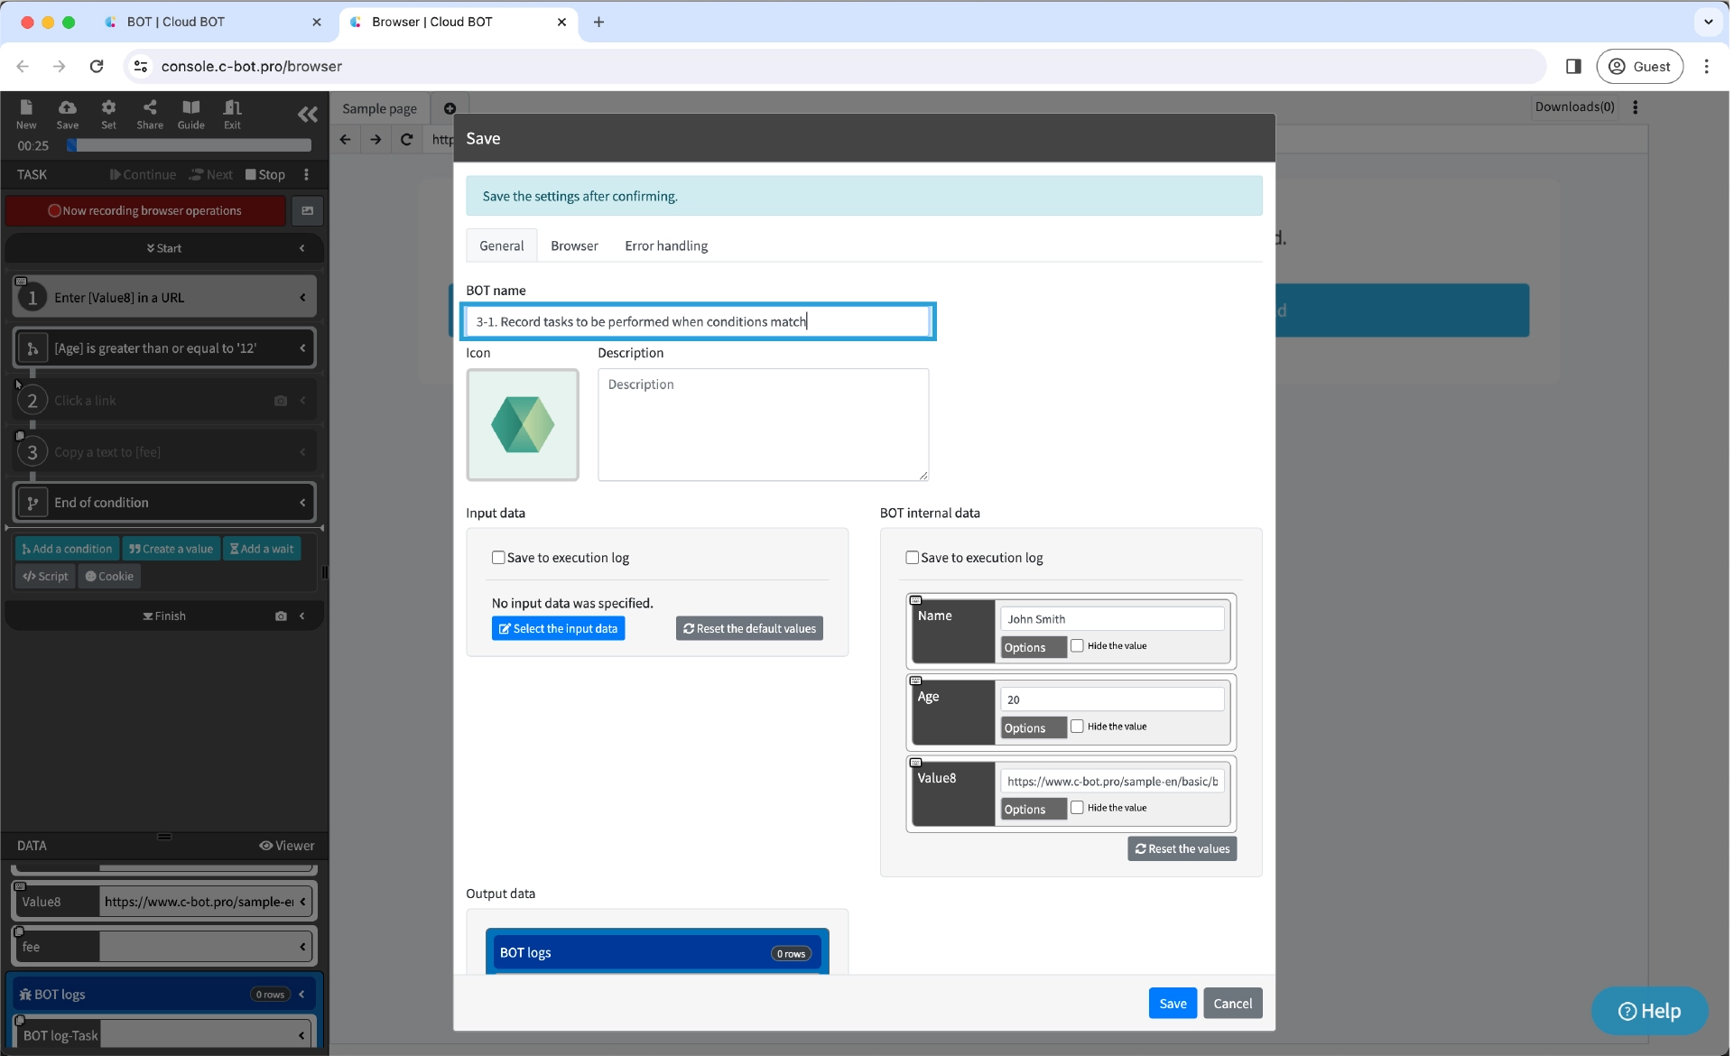Click the Exit icon in toolbar

click(x=232, y=113)
